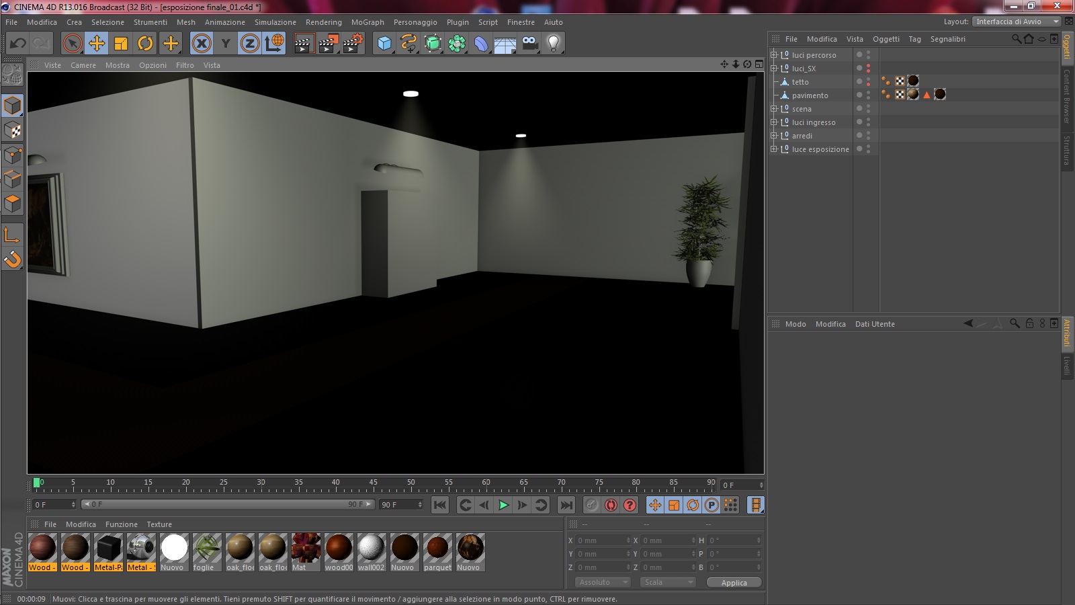
Task: Expand the scena group
Action: (773, 109)
